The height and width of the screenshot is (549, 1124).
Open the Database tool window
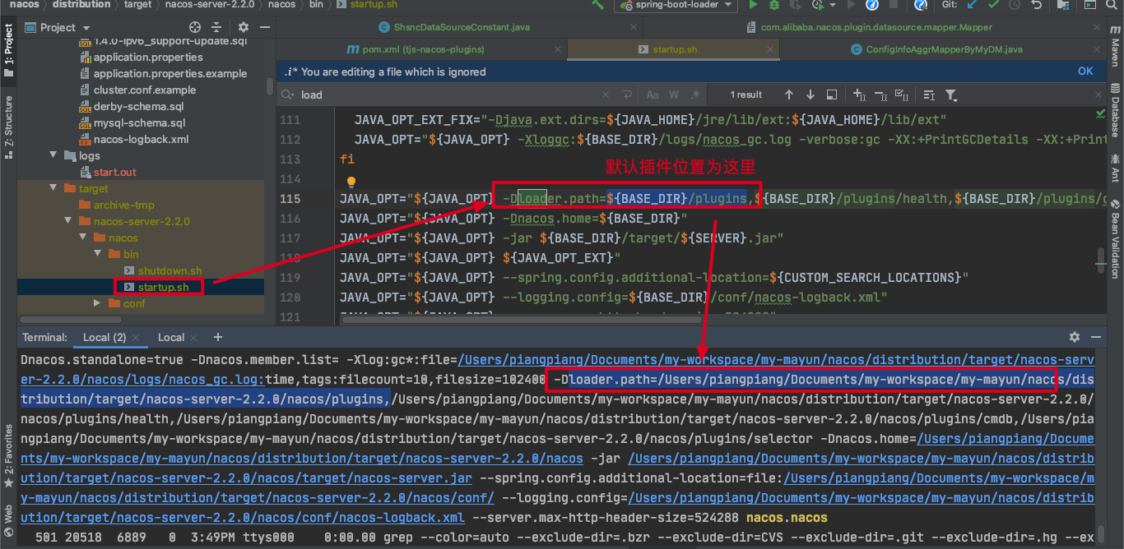pyautogui.click(x=1117, y=107)
